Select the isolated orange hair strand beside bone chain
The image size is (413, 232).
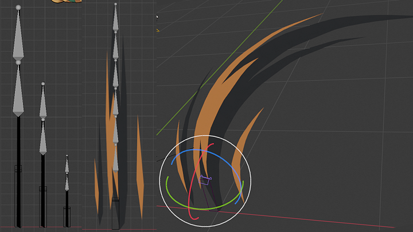click(140, 168)
